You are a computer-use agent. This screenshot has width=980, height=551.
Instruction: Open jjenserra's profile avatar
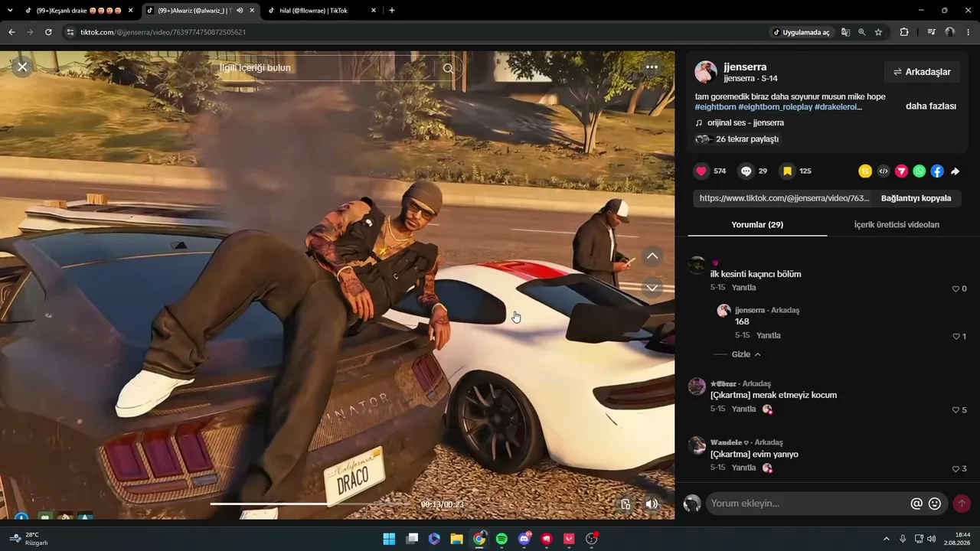706,72
